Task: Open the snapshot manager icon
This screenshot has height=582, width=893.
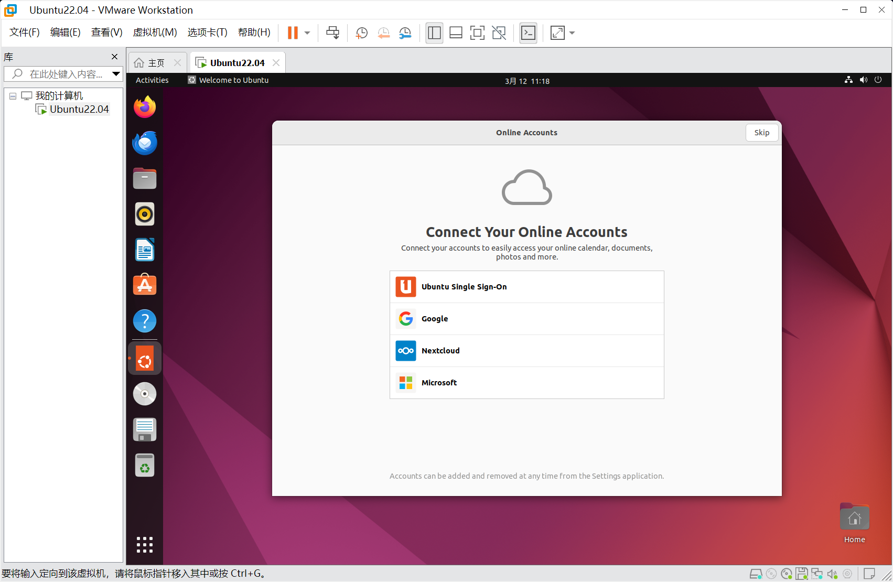Action: pyautogui.click(x=405, y=33)
